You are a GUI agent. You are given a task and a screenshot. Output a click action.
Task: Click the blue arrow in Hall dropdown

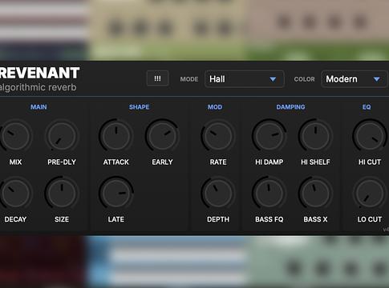[273, 79]
